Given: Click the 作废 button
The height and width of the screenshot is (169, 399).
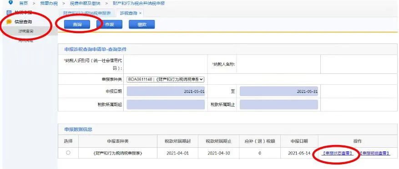Looking at the screenshot, I should (110, 24).
